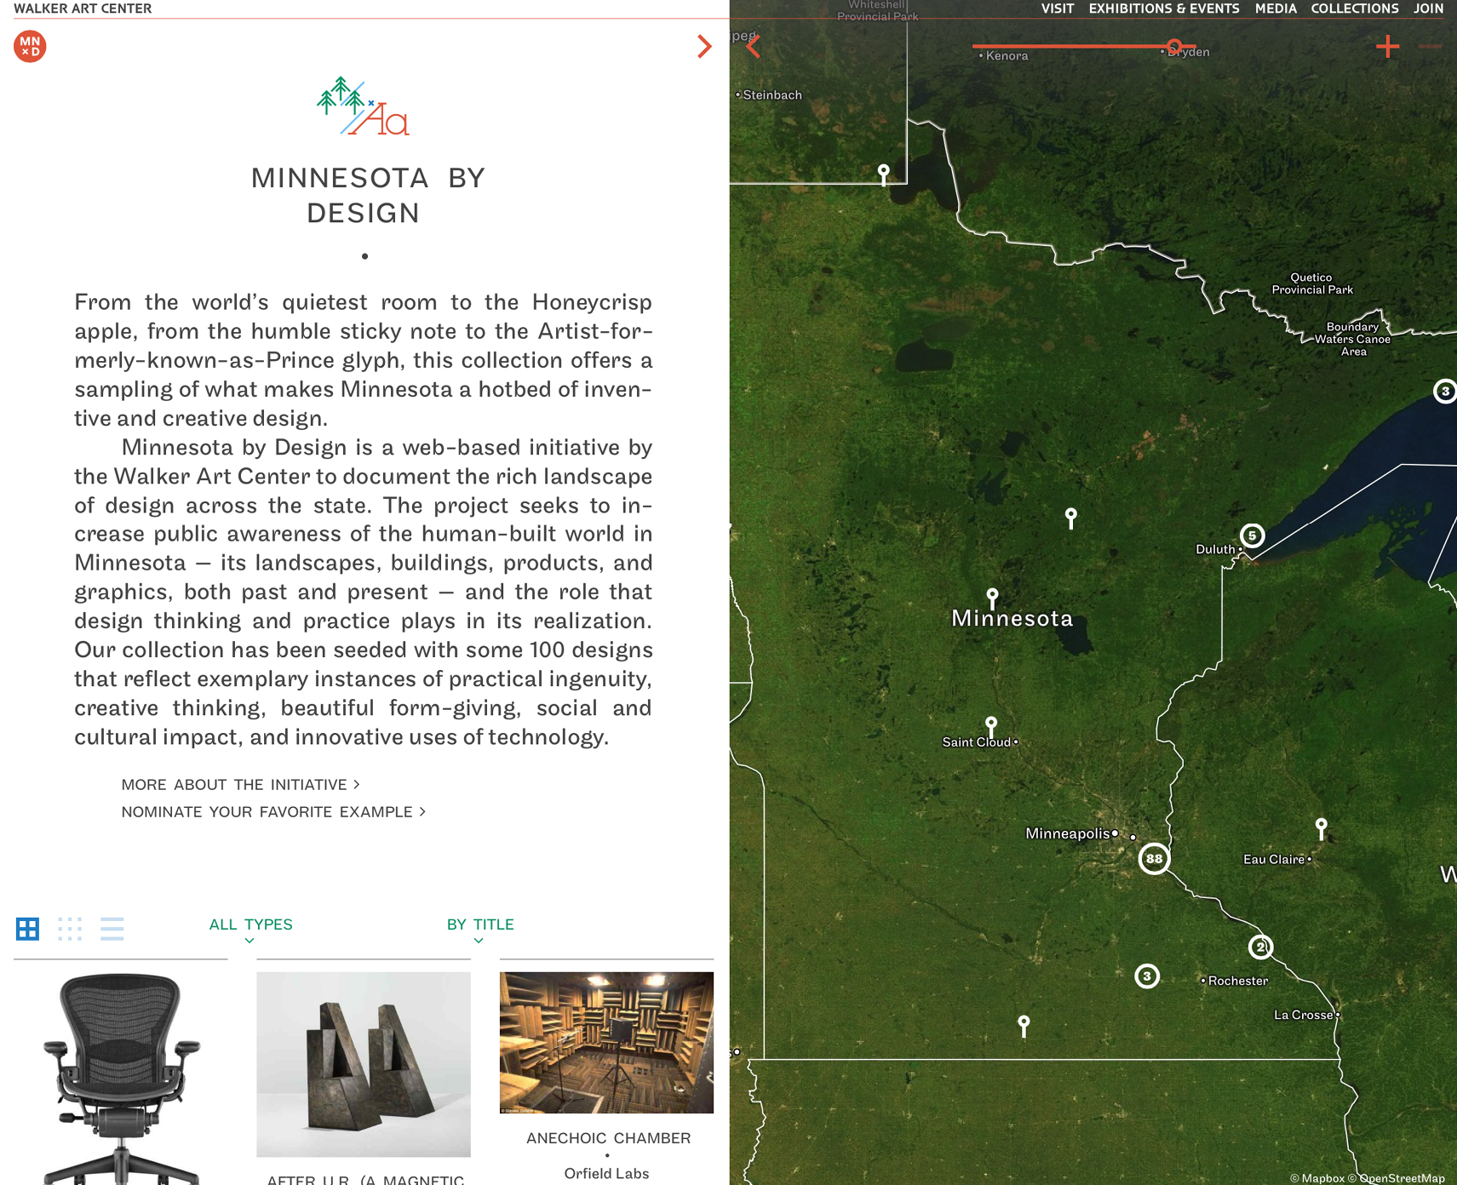This screenshot has width=1457, height=1185.
Task: Open the VISIT menu
Action: pos(1057,9)
